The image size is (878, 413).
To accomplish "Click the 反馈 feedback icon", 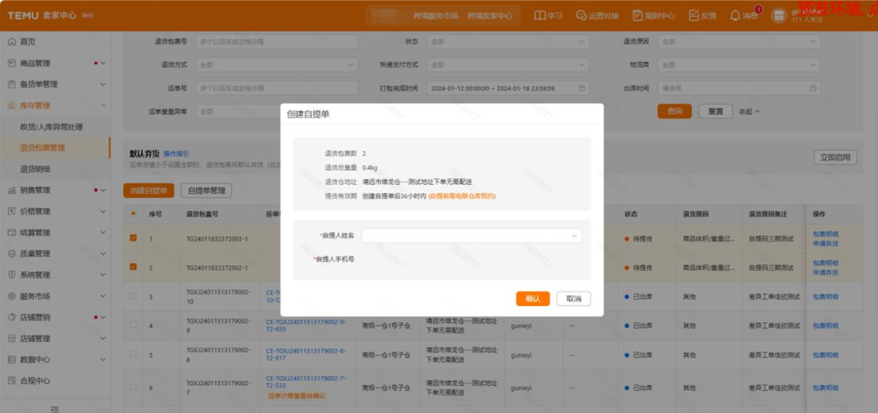I will (x=694, y=15).
